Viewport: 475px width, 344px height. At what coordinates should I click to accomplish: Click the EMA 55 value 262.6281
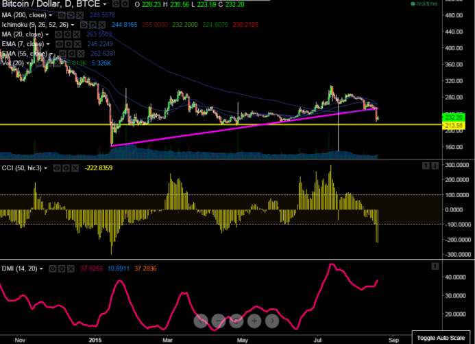click(x=103, y=54)
